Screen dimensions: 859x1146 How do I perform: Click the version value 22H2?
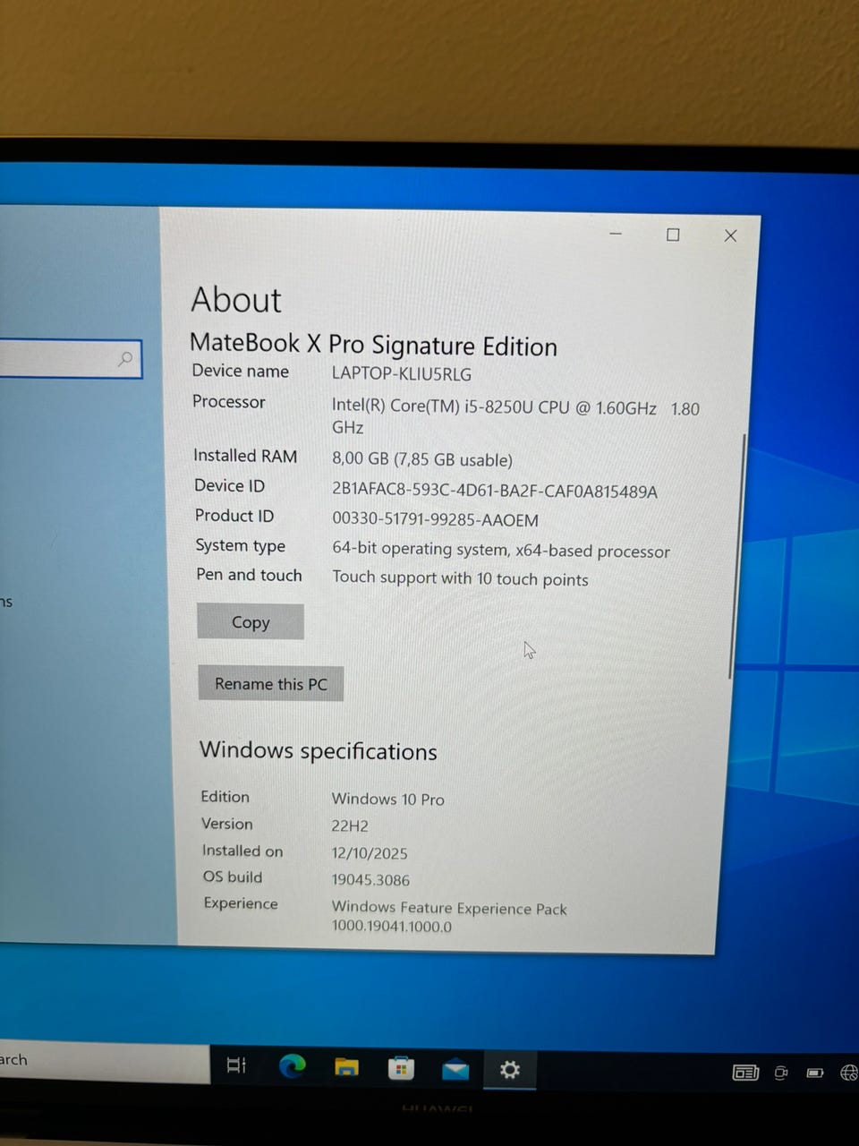350,825
